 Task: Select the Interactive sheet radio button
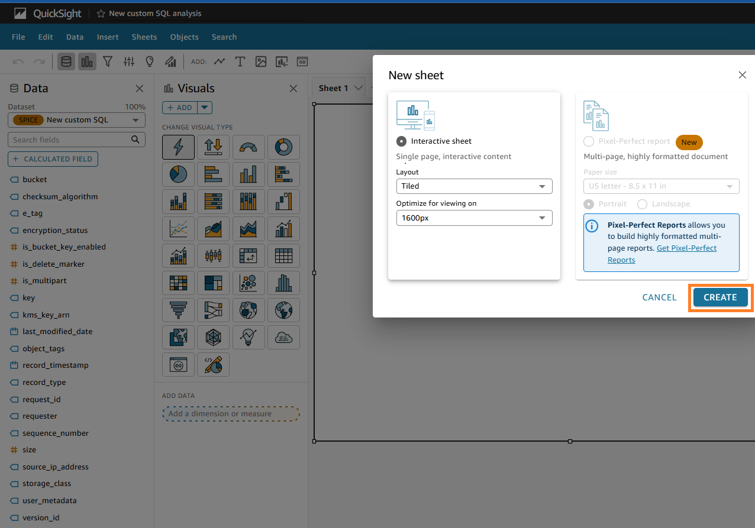(401, 141)
